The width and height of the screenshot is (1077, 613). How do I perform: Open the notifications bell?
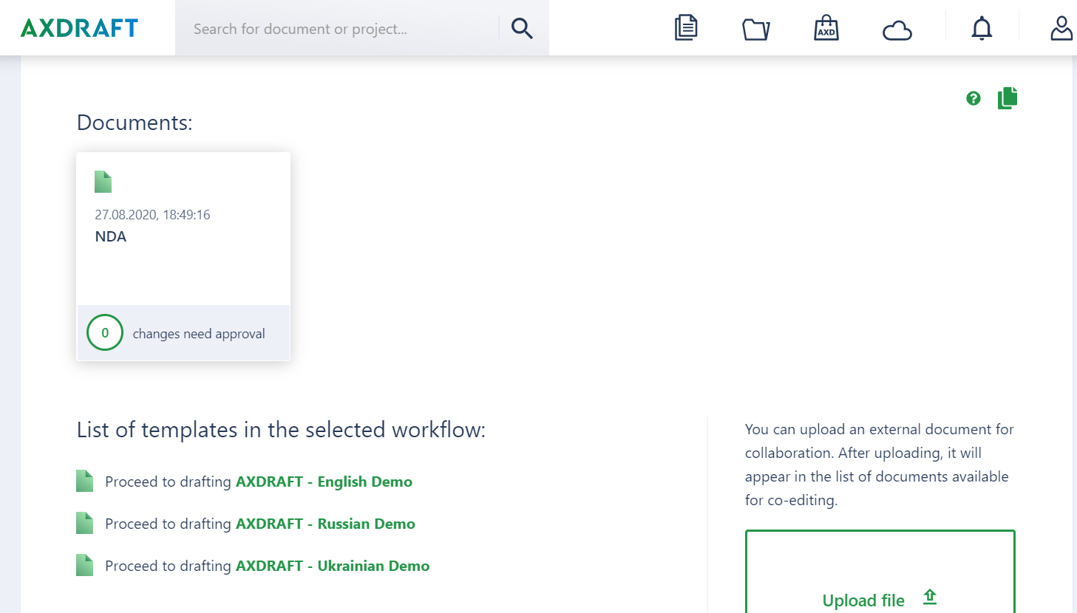pyautogui.click(x=982, y=28)
